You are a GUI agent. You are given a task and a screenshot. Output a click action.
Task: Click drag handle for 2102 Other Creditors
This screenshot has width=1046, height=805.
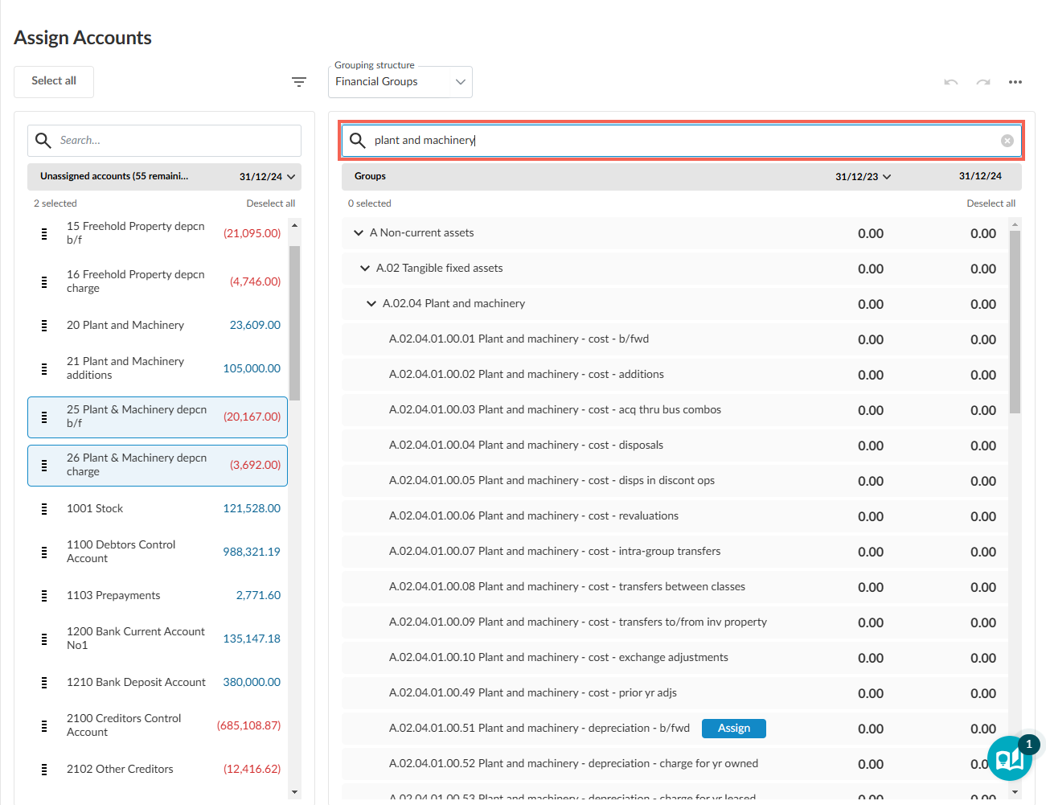click(44, 769)
